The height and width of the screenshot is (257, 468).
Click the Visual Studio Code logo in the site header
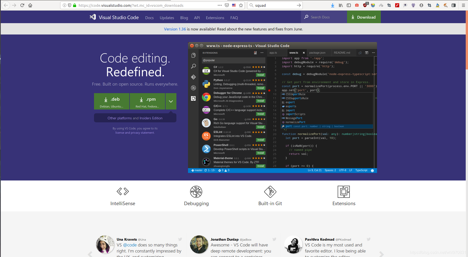tap(114, 17)
